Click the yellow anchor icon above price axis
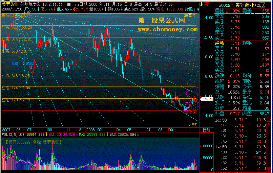 [202, 4]
